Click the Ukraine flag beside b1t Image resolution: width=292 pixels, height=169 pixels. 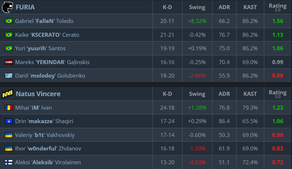8,135
